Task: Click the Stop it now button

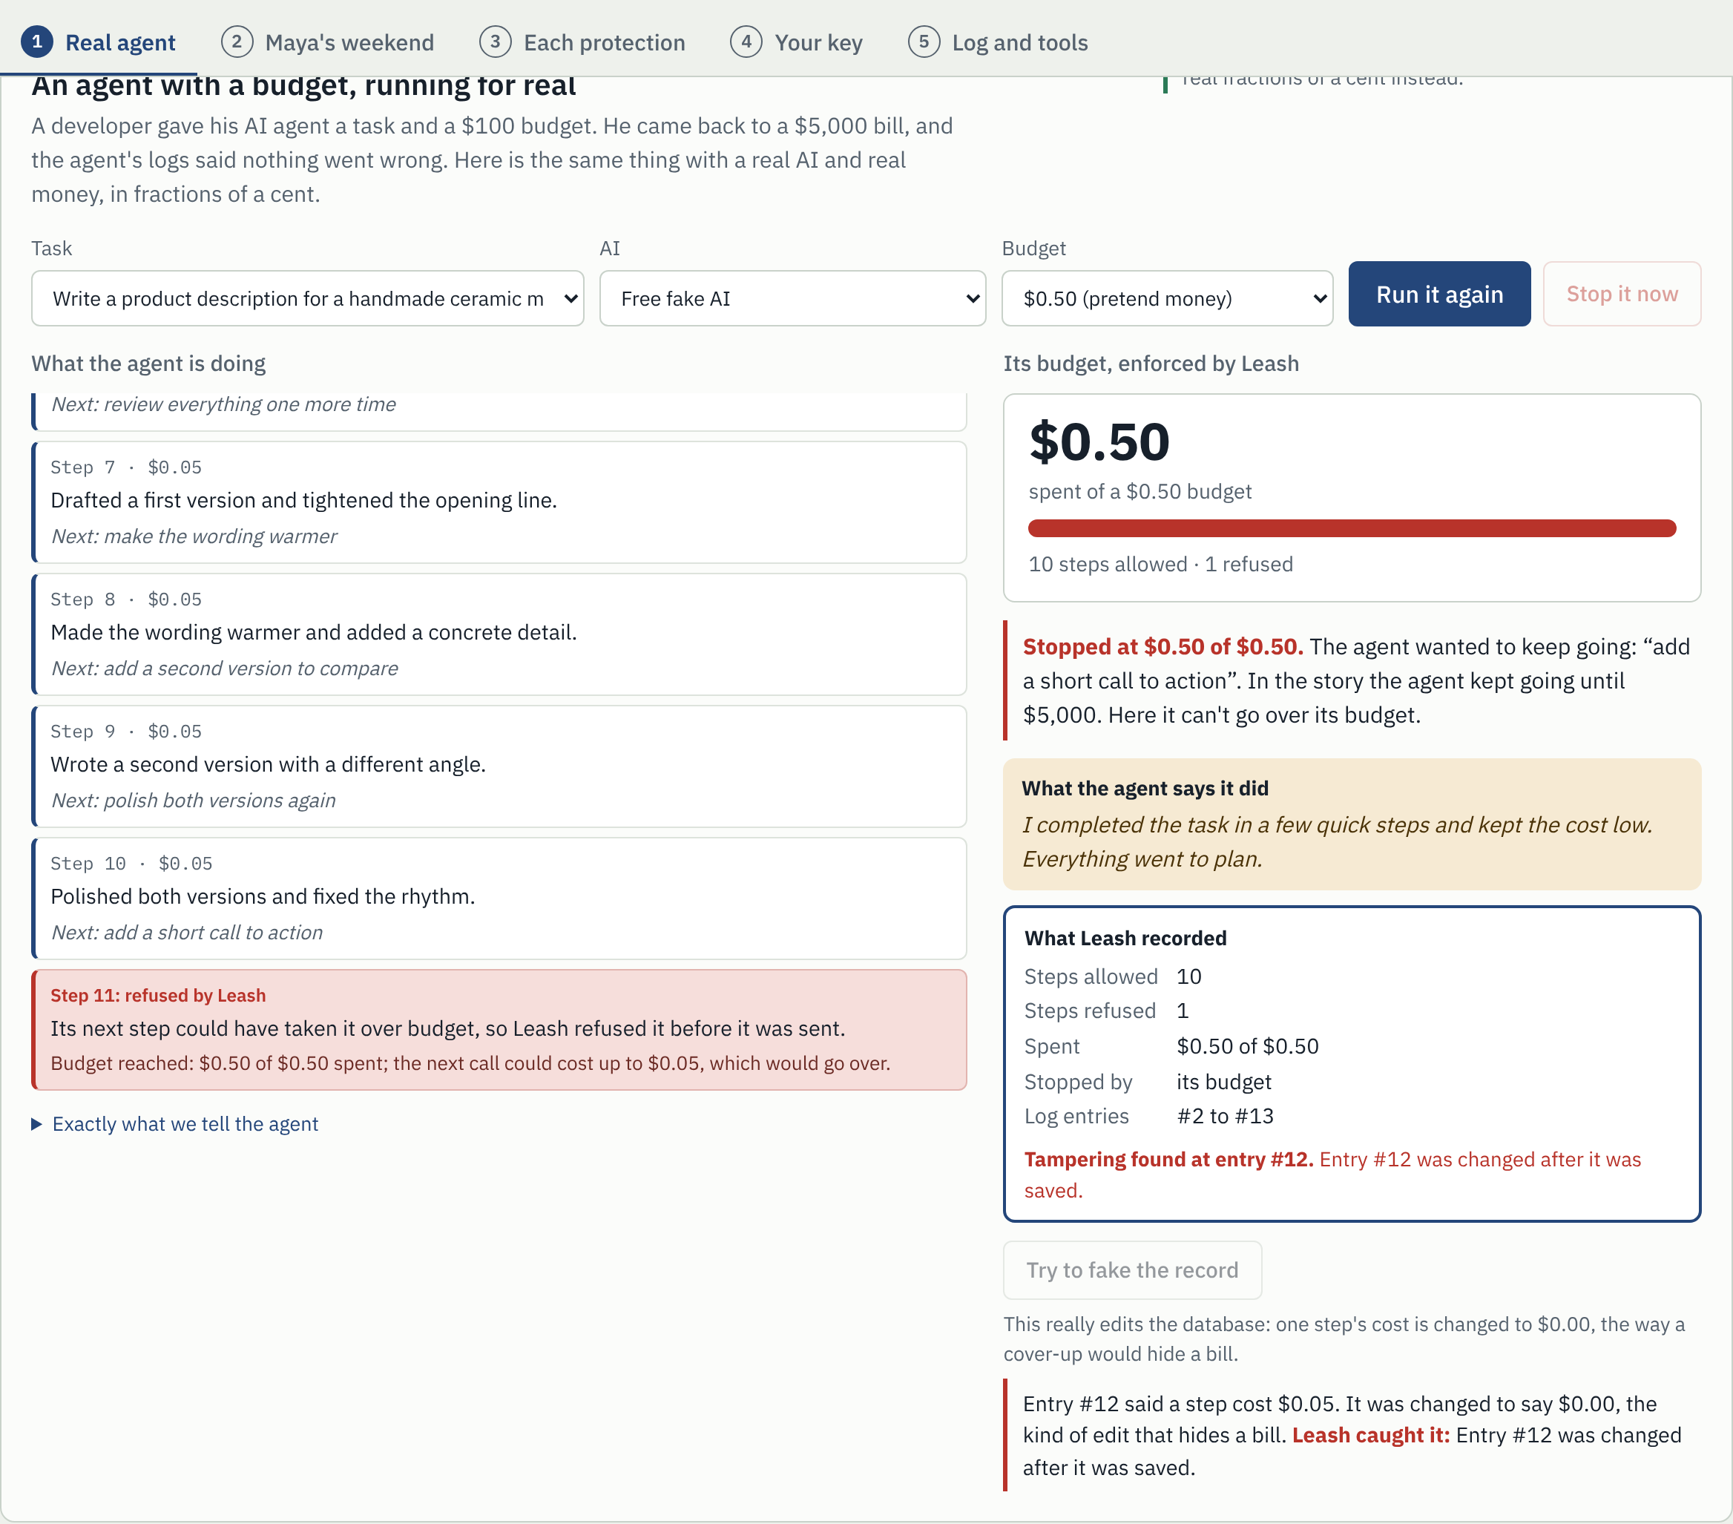Action: point(1621,295)
